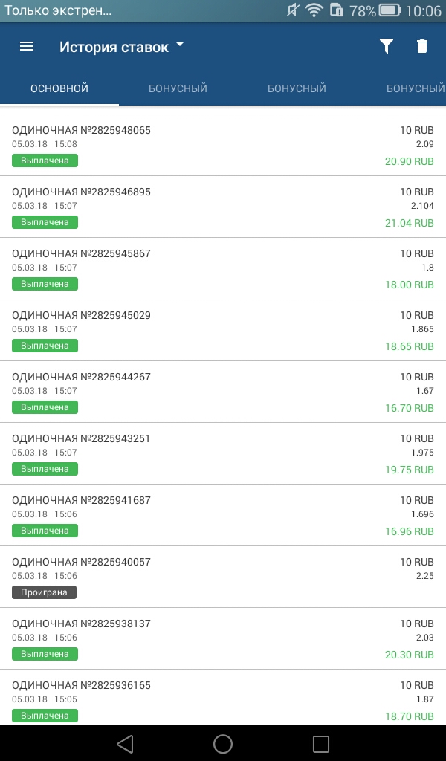Switch to the Основной tab
Screen dimensions: 446x761
click(59, 88)
